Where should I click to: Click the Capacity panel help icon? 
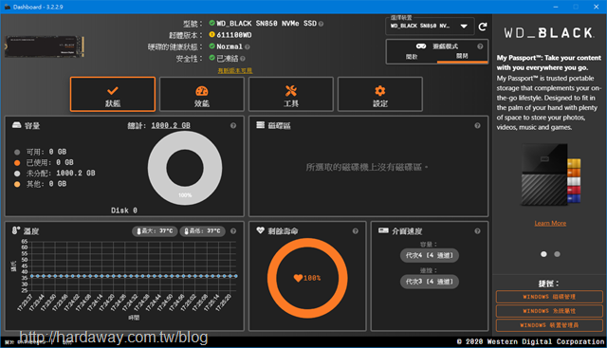[233, 125]
